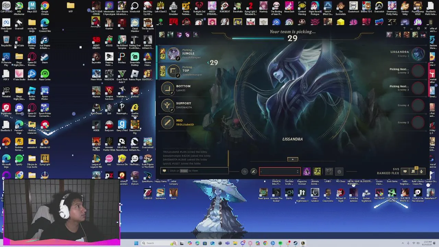Viewport: 439px width, 247px height.
Task: Open the social panel with notification badge
Action: coord(413,171)
